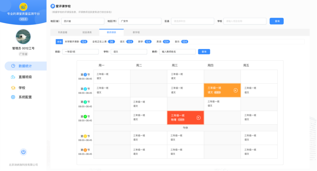
Task: Toggle the 本校 filter tag
Action: coord(59,42)
